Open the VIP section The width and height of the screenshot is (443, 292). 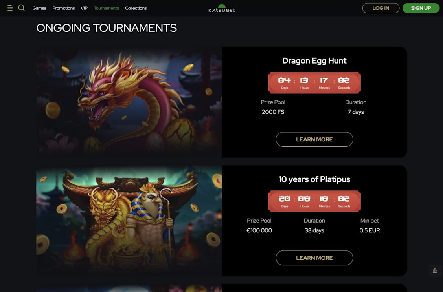84,8
